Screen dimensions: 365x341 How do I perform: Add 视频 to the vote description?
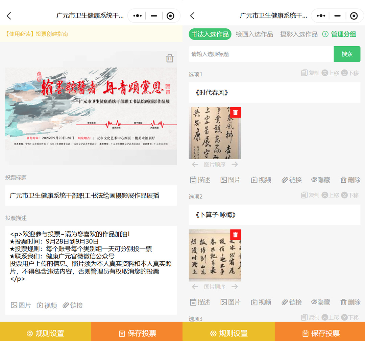click(47, 305)
